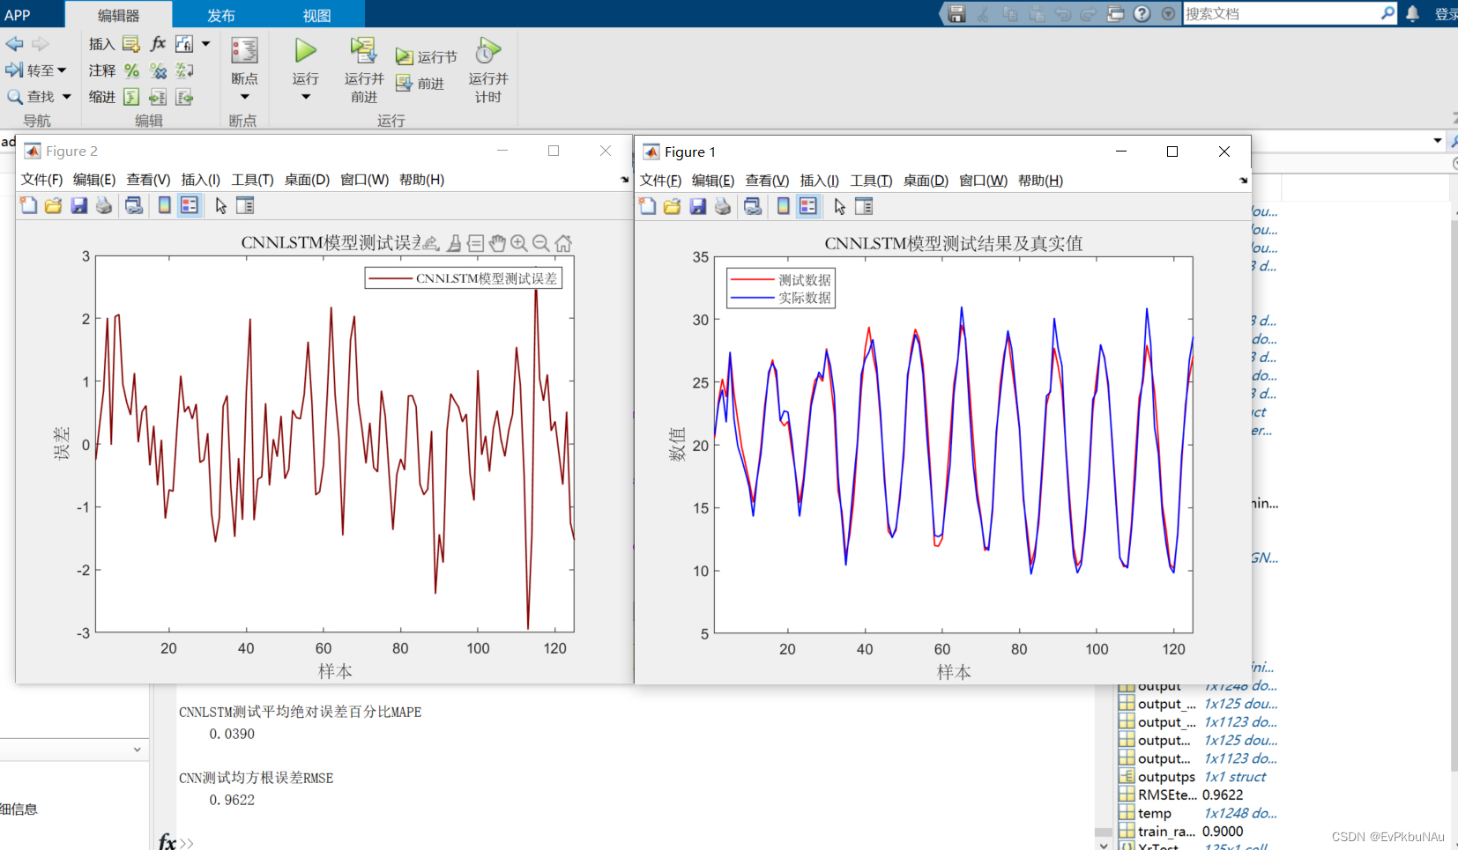Click the 搜索文档 search field
The image size is (1458, 850).
(x=1282, y=13)
